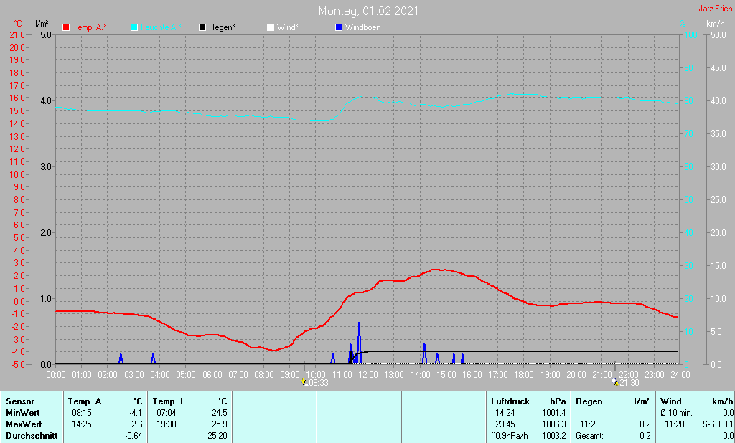Click the MaxWert row label
Image resolution: width=735 pixels, height=443 pixels.
[x=24, y=424]
